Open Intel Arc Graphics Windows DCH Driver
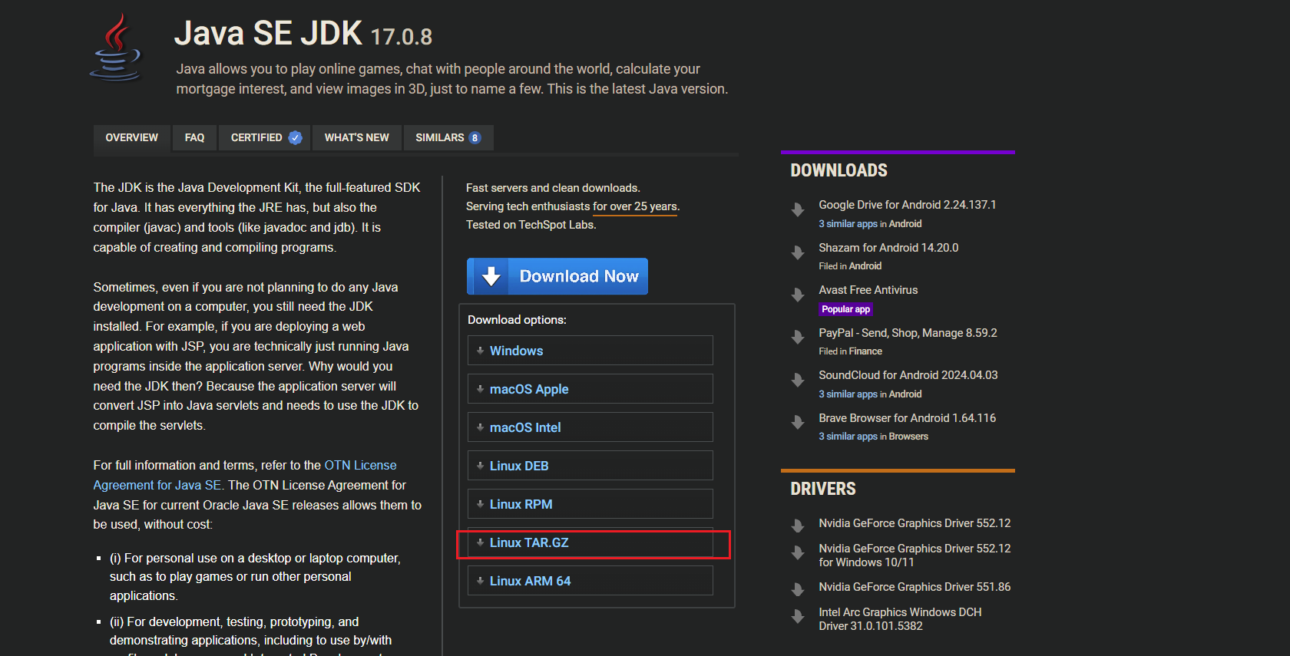This screenshot has width=1290, height=656. (x=900, y=619)
